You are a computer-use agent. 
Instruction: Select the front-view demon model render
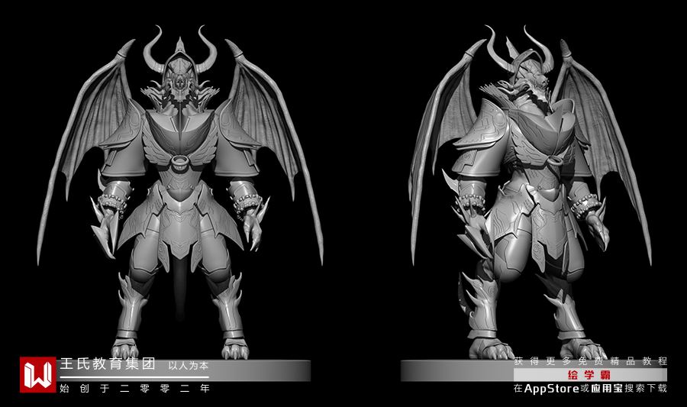[180, 192]
